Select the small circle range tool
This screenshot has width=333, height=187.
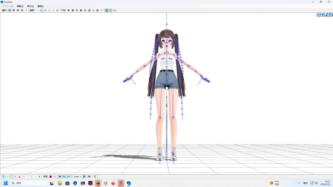tap(49, 10)
